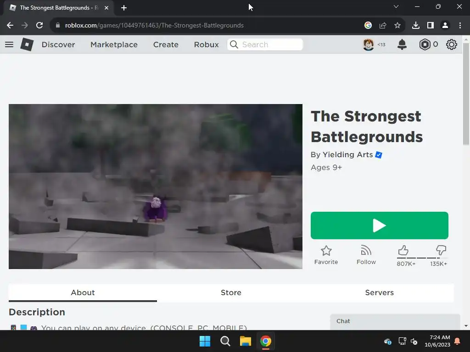Select The Strongest Battlegrounds browser tab

[x=58, y=8]
